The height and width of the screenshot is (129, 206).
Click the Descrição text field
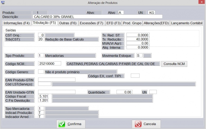click(97, 17)
